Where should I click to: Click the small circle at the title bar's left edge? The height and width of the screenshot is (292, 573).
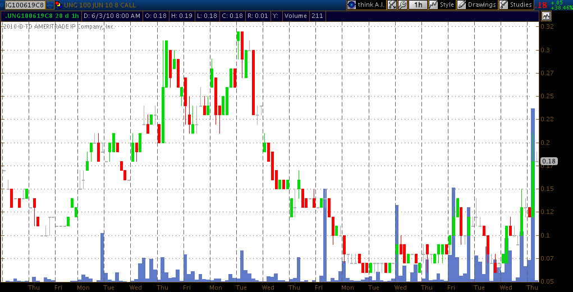click(x=2, y=4)
